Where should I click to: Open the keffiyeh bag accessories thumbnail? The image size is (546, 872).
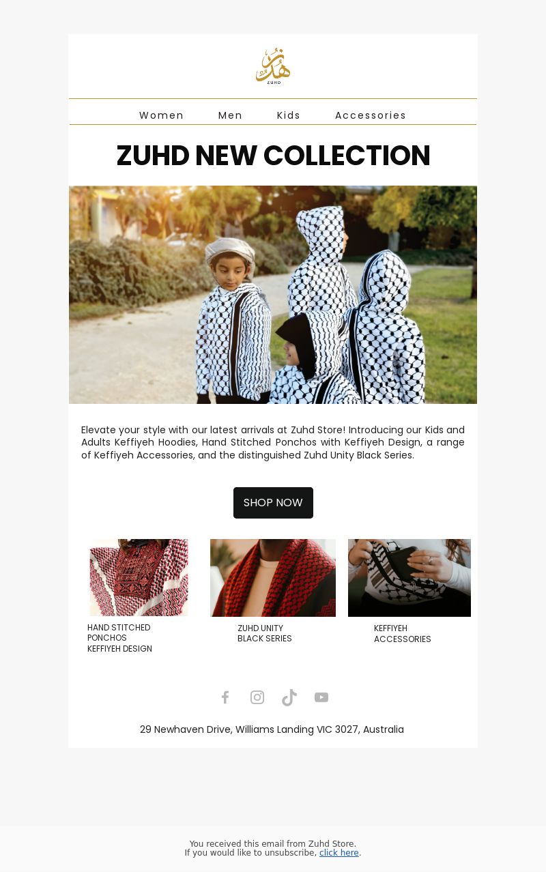tap(409, 578)
